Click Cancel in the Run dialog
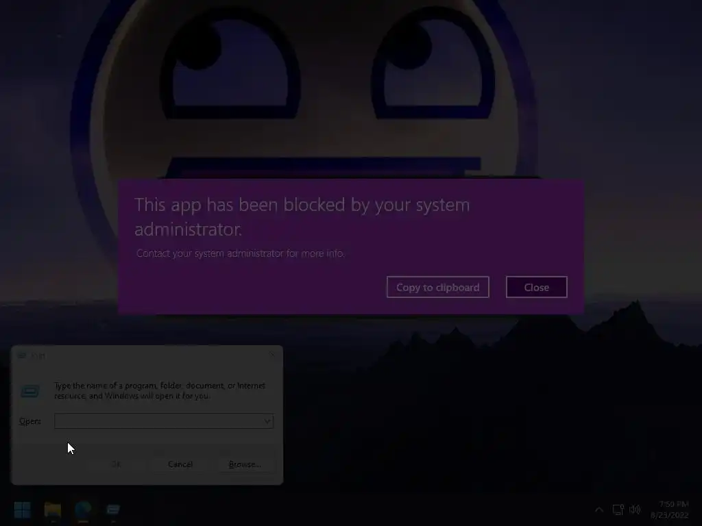 (x=180, y=464)
